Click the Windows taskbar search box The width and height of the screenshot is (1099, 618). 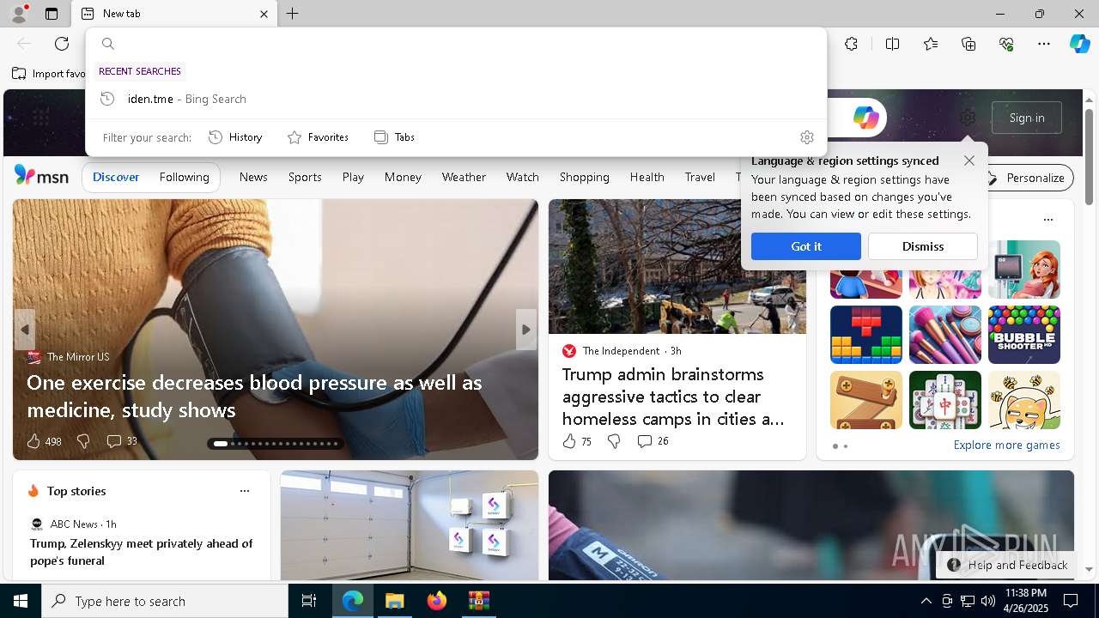(x=165, y=601)
